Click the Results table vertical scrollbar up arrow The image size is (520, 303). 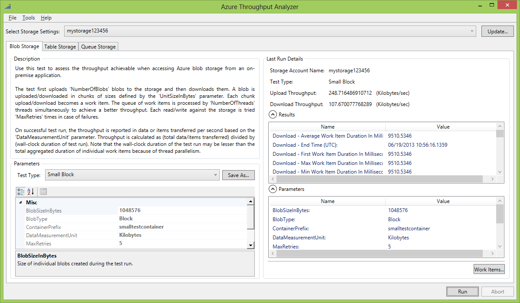(x=500, y=126)
